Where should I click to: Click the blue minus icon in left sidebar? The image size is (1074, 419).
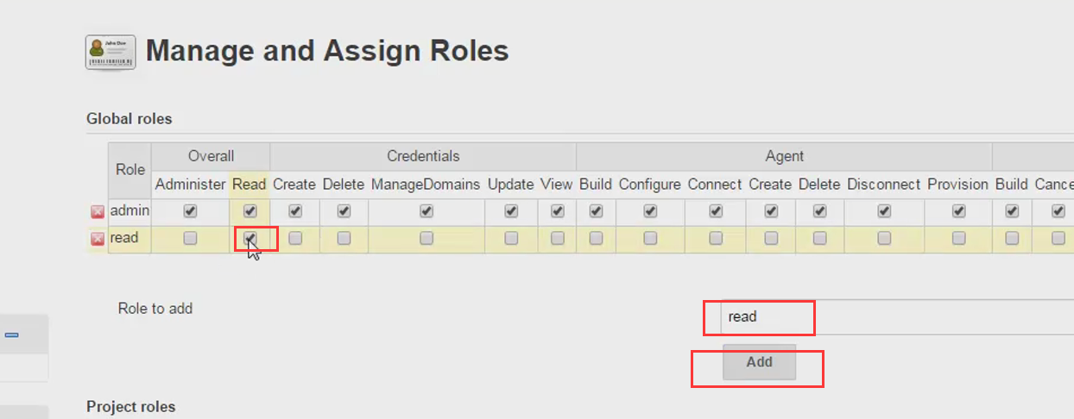pyautogui.click(x=12, y=335)
